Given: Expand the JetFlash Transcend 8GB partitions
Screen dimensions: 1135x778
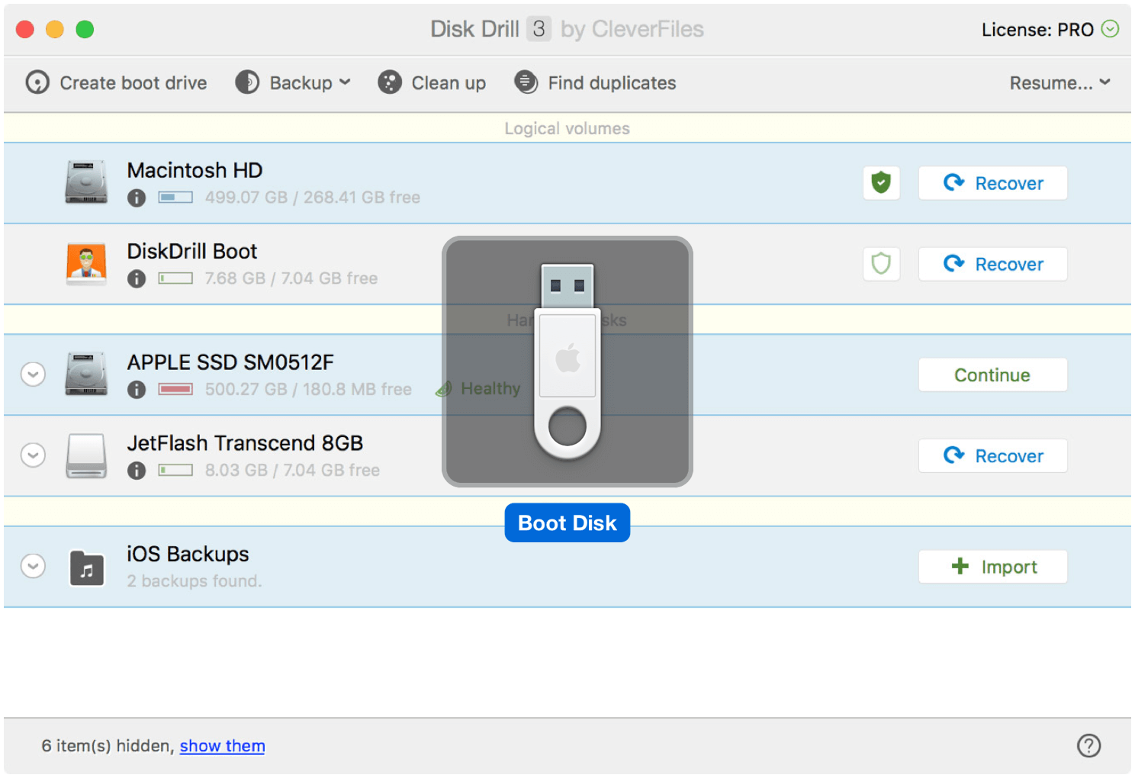Looking at the screenshot, I should click(x=33, y=455).
